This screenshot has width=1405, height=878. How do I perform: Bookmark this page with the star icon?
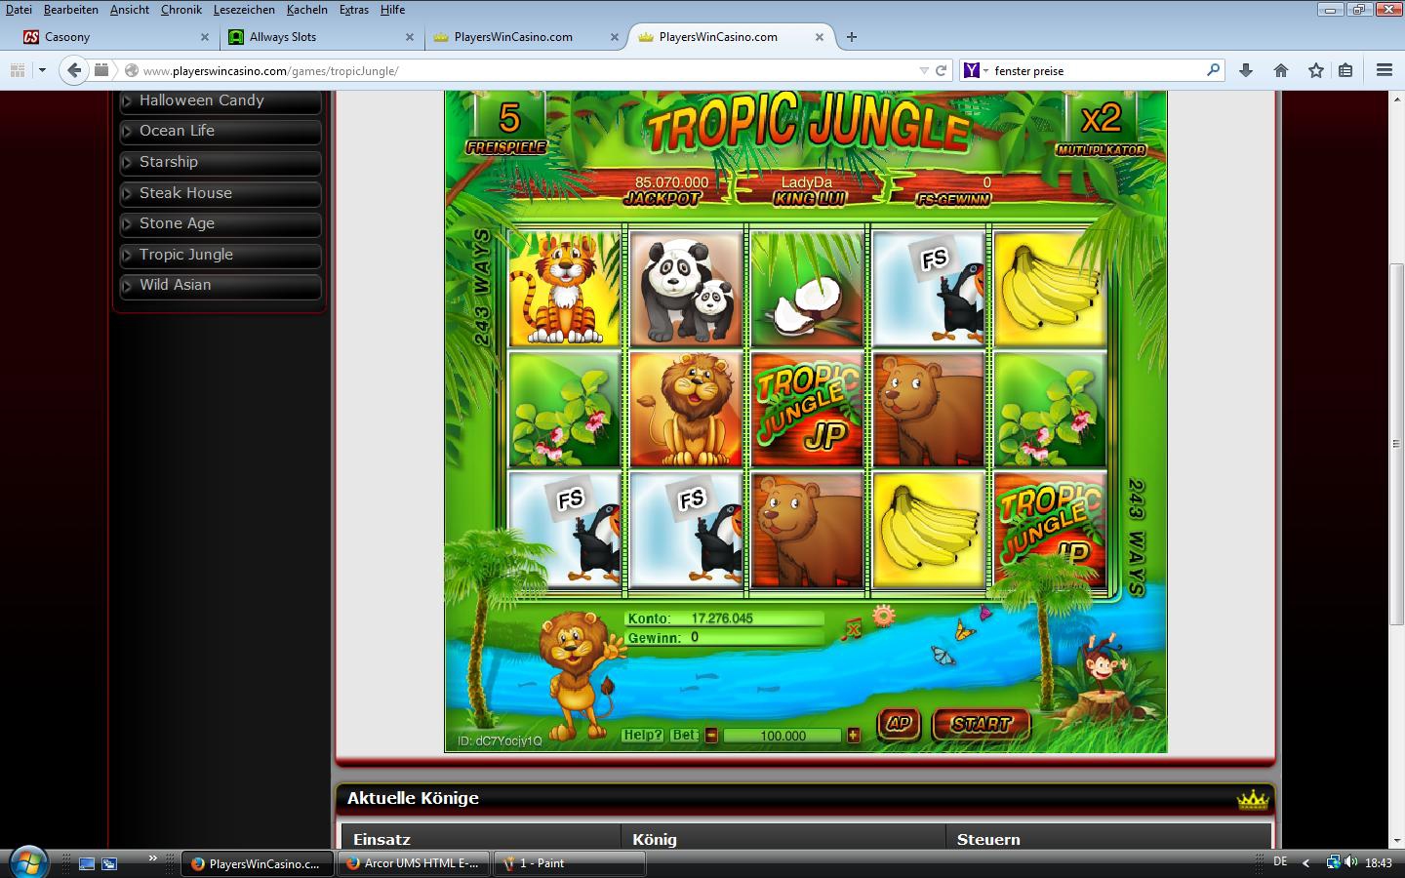(x=1316, y=70)
